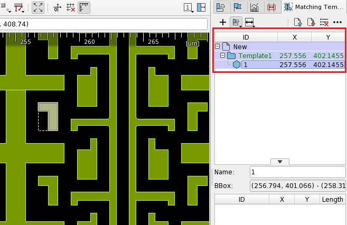Viewport: 347px width, 225px height.
Task: Click the Y column header in template tree
Action: (328, 37)
